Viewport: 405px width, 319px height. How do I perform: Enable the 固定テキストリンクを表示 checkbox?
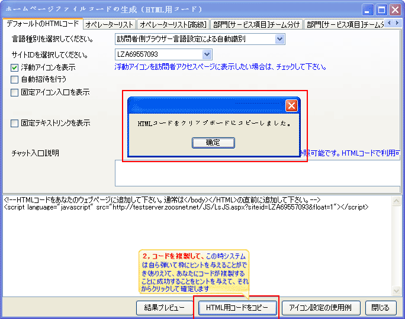15,123
